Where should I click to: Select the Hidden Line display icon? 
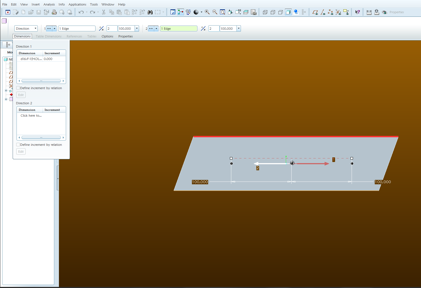273,12
